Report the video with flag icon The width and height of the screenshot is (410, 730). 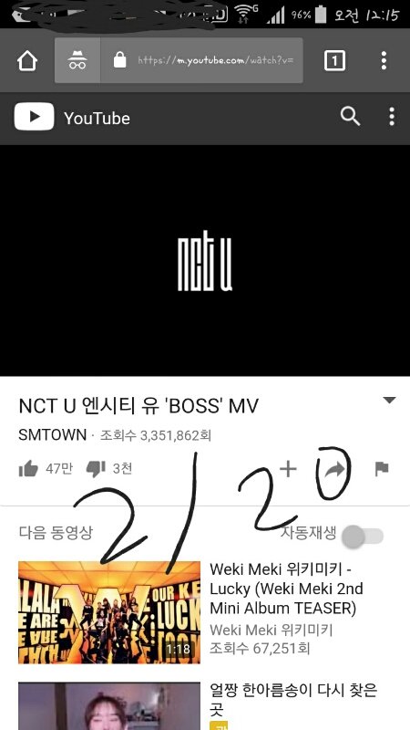382,469
